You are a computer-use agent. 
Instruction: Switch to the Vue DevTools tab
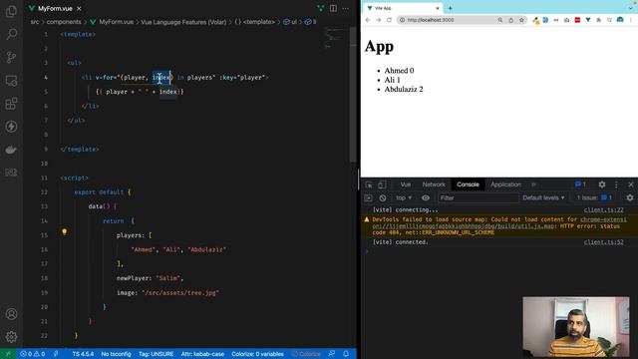(406, 184)
